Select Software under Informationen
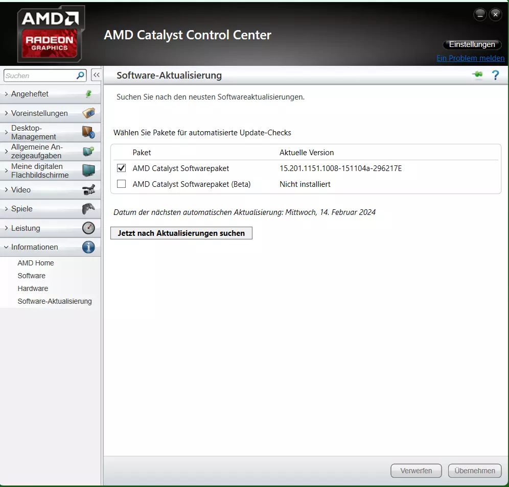 [x=32, y=276]
